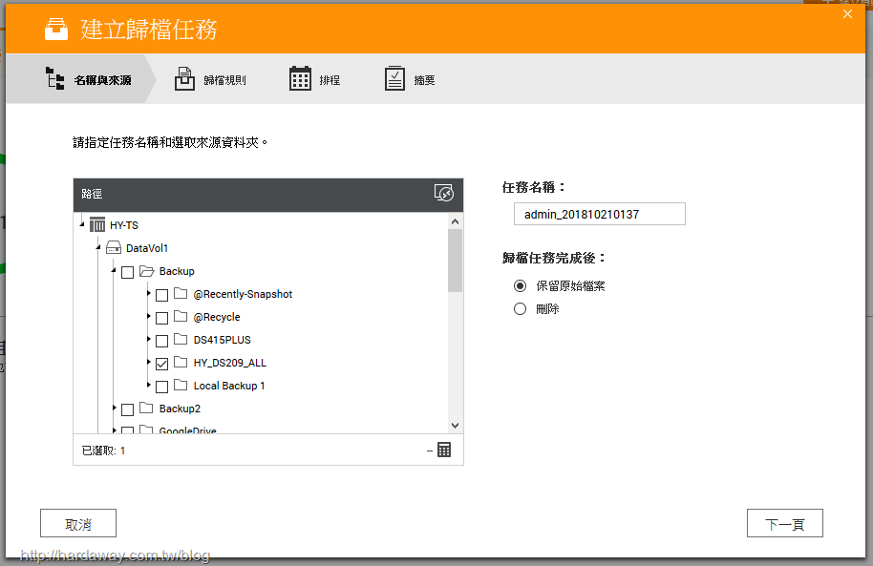Viewport: 873px width, 566px height.
Task: Select the Backup tree label
Action: [177, 271]
